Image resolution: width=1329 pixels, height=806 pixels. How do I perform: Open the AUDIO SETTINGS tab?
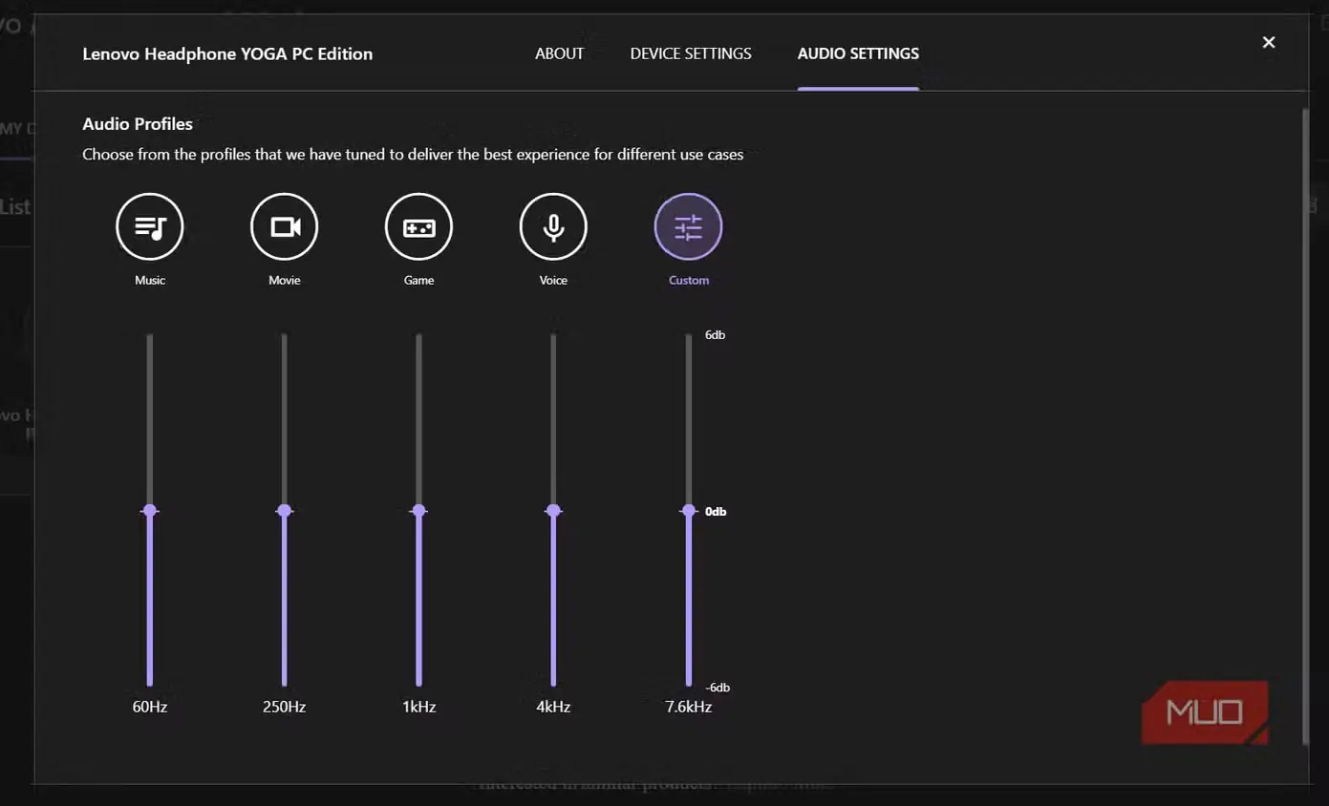858,53
